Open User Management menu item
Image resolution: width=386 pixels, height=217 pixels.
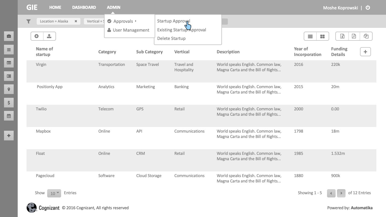tap(131, 30)
